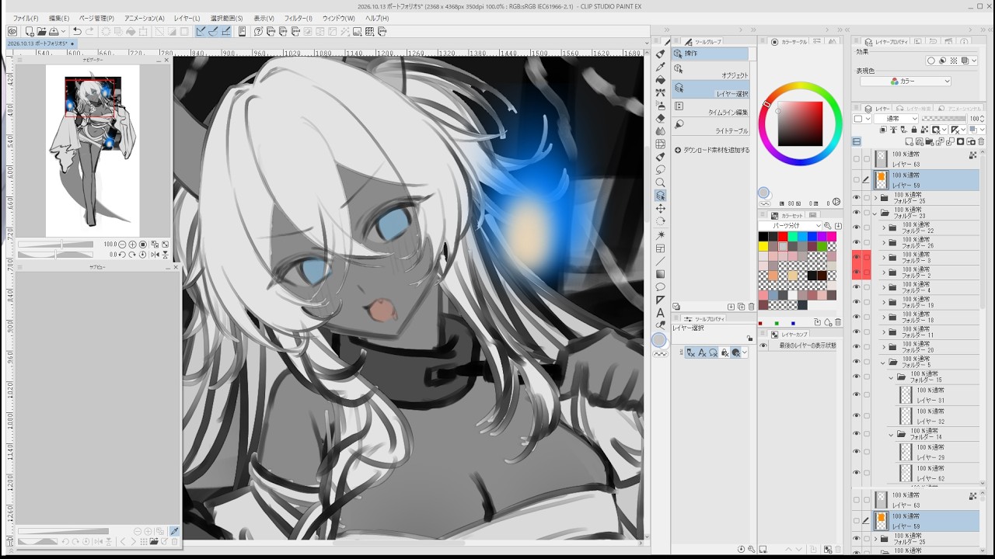Select the Text tool
This screenshot has width=995, height=559.
coord(661,313)
